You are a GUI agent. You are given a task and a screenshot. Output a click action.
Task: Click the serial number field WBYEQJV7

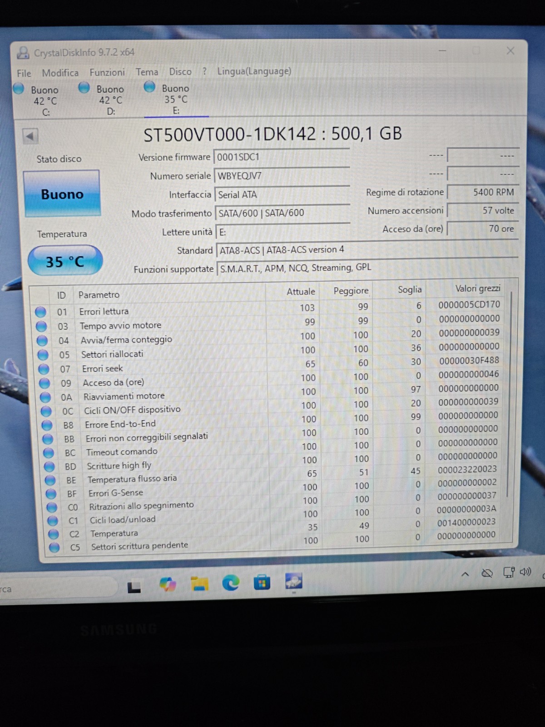tap(282, 175)
